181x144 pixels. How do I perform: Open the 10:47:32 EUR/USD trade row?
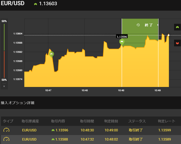(x=91, y=139)
